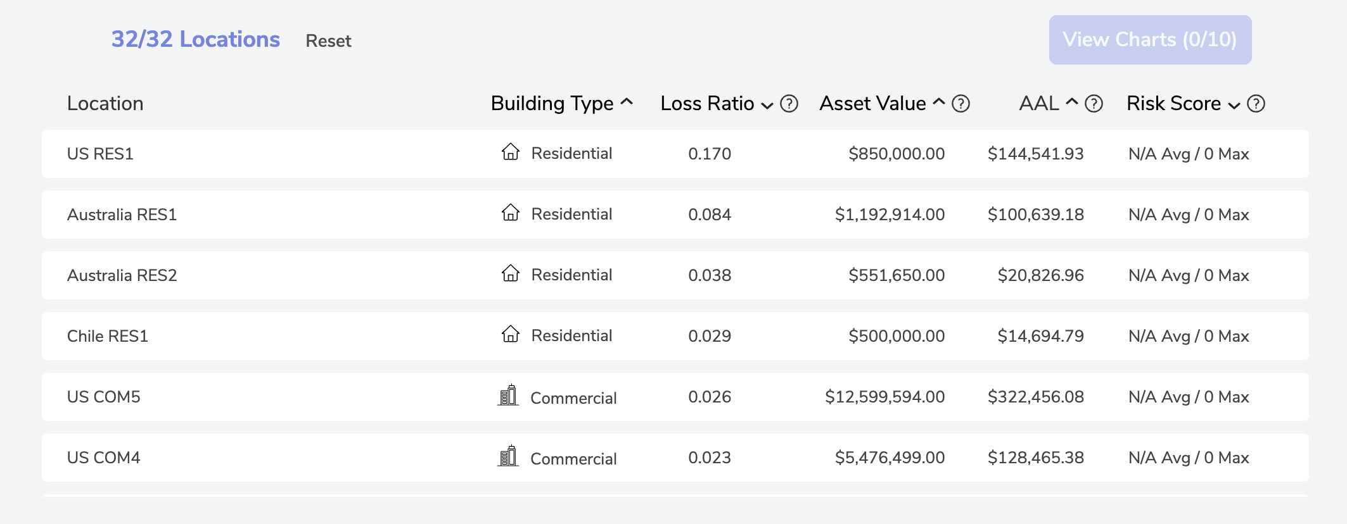The height and width of the screenshot is (524, 1347).
Task: Click asset value $551,650.00
Action: (897, 275)
